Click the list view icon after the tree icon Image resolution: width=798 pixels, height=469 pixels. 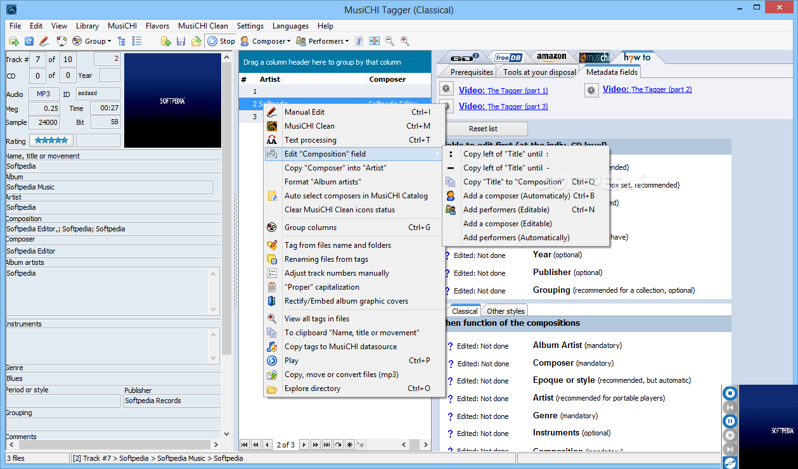[x=137, y=41]
